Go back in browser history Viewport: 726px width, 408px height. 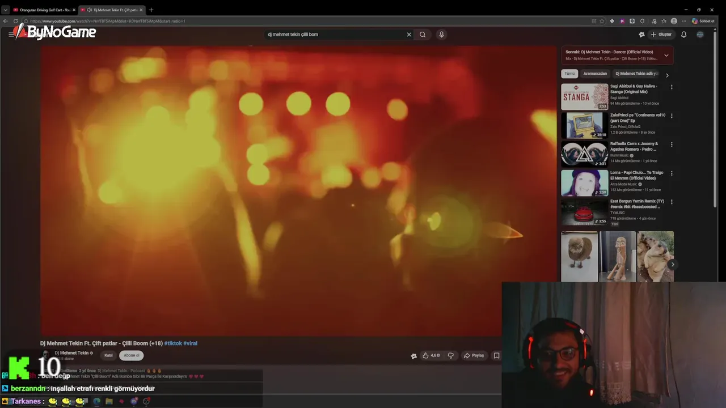coord(6,21)
